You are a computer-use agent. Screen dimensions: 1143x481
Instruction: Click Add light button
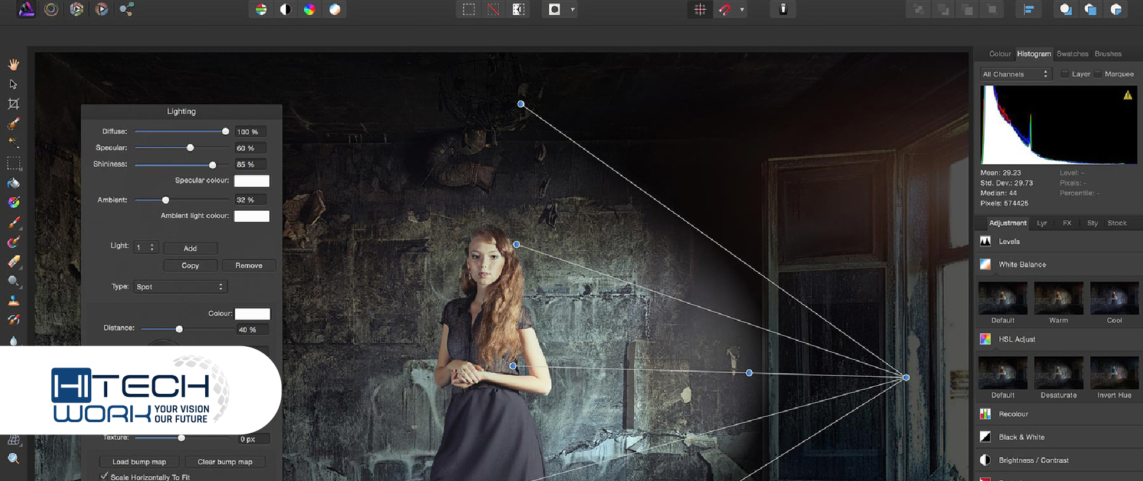click(x=190, y=248)
